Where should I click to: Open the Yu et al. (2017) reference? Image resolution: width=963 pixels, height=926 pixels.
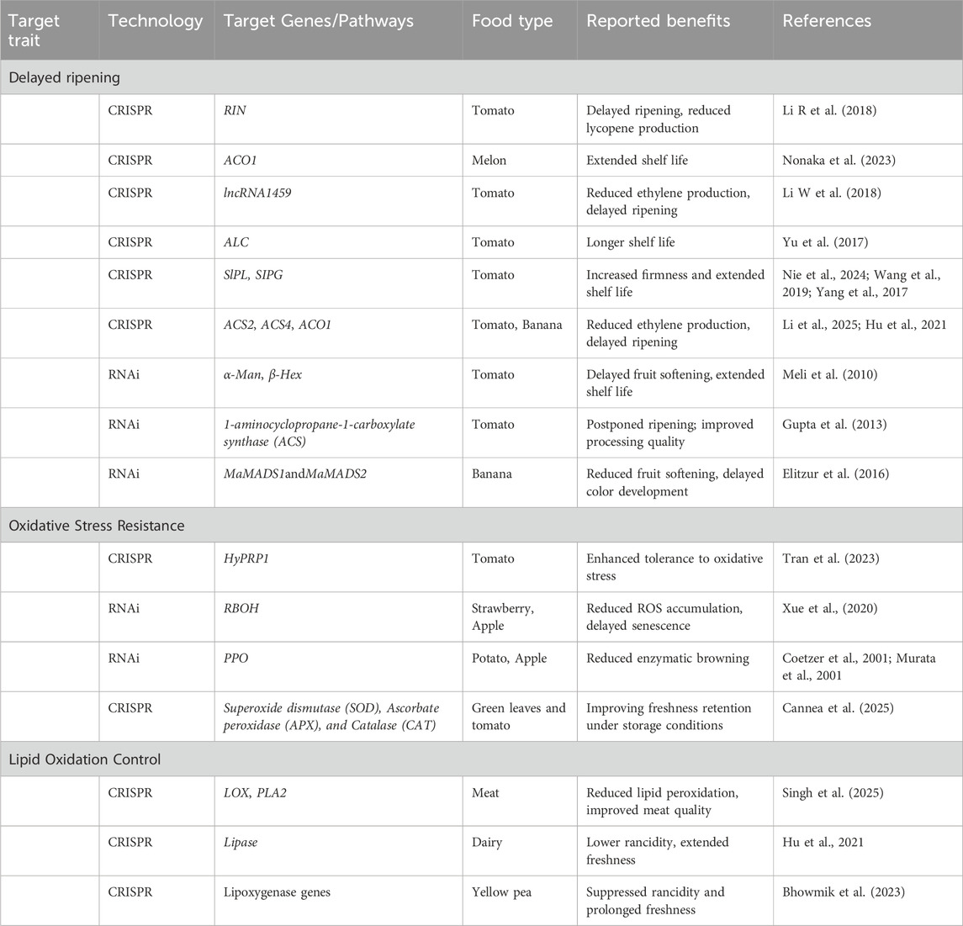click(823, 242)
